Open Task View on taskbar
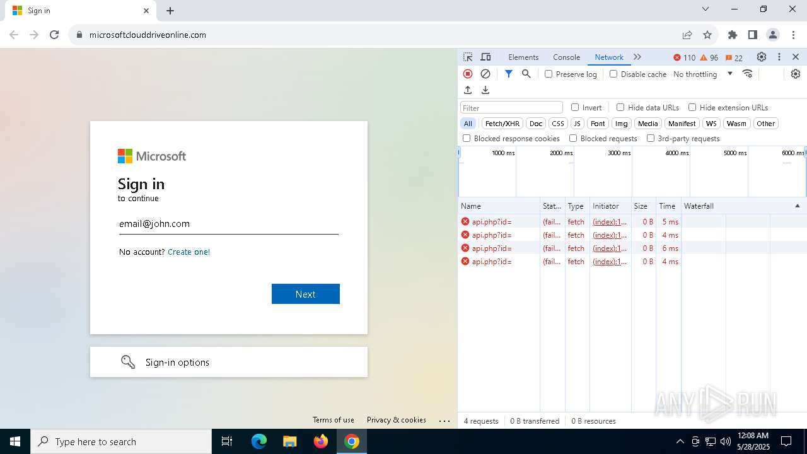The height and width of the screenshot is (454, 807). coord(227,441)
